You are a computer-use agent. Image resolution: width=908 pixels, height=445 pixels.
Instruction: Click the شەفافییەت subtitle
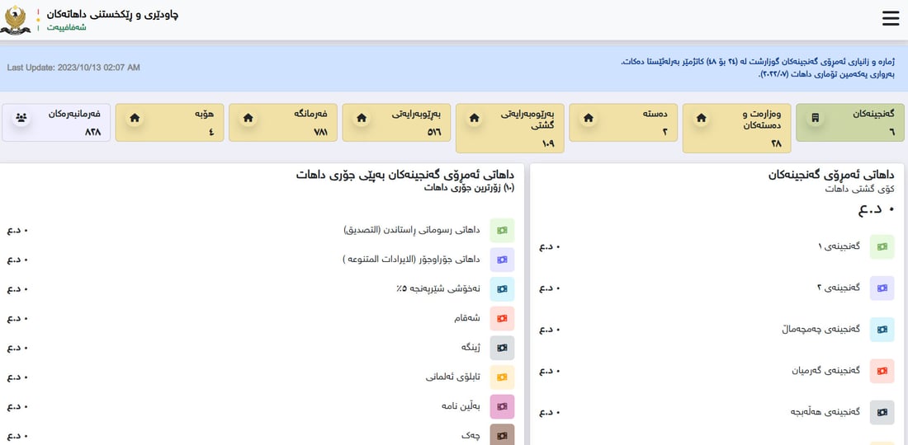[x=65, y=28]
